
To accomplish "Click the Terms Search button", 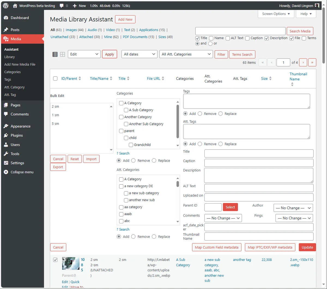I will (242, 54).
